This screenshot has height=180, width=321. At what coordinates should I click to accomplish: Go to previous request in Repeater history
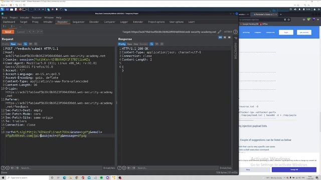(x=30, y=32)
